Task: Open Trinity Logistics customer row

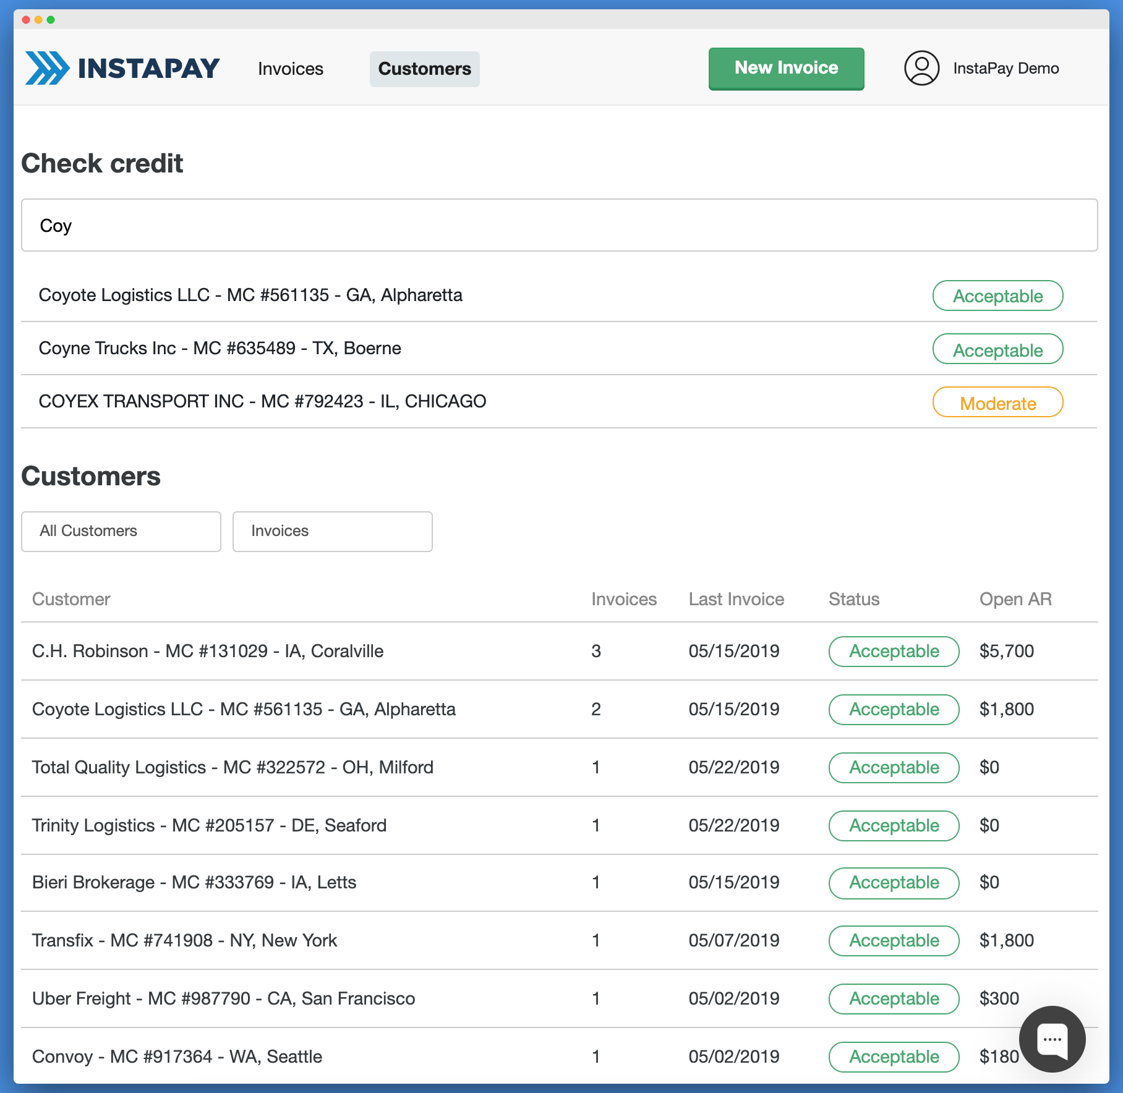Action: click(x=559, y=825)
